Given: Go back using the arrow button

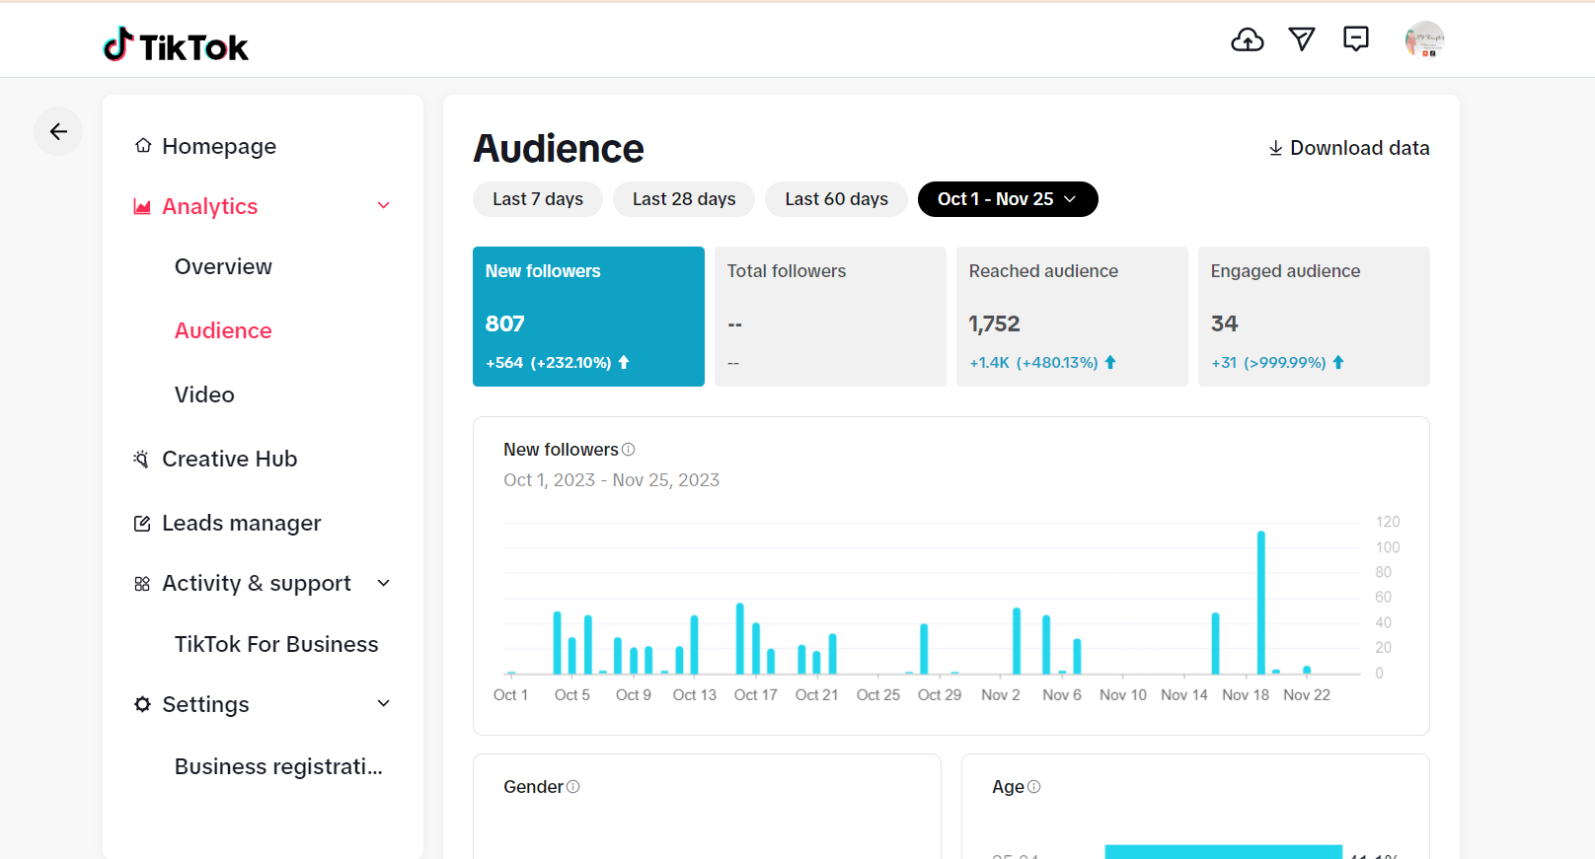Looking at the screenshot, I should tap(58, 131).
